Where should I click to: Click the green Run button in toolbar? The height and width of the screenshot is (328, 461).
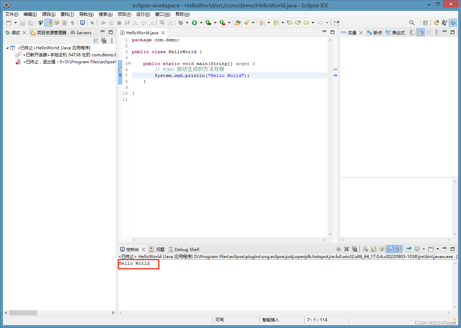[194, 23]
